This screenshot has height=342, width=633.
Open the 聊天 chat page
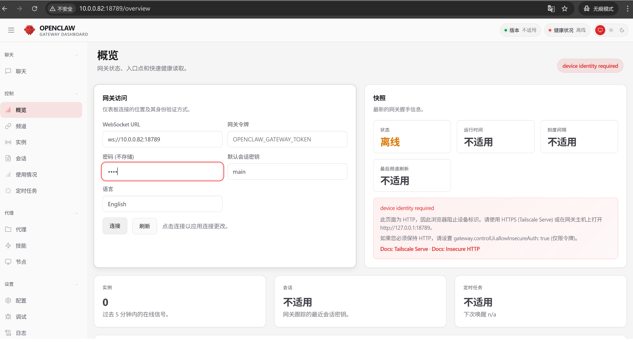21,71
